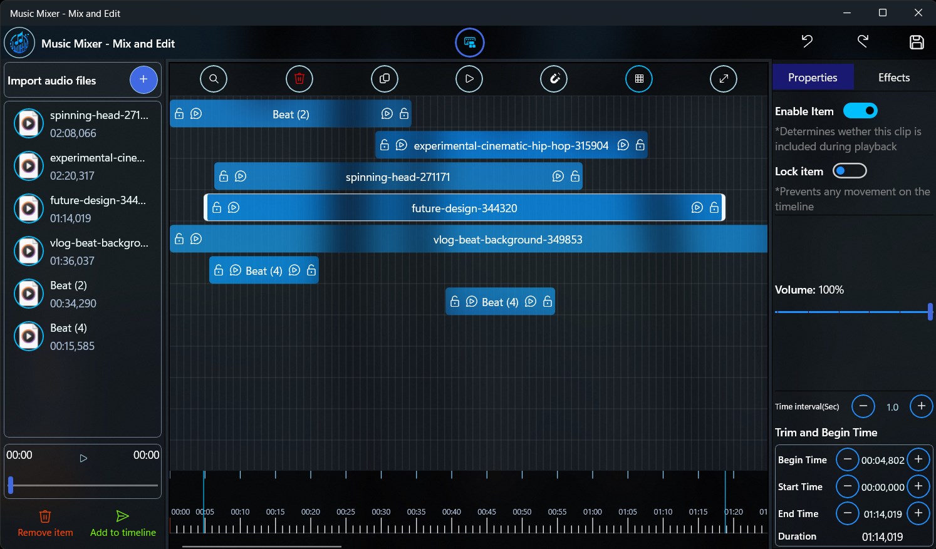Increase Begin Time with the plus stepper
The image size is (936, 549).
click(918, 459)
